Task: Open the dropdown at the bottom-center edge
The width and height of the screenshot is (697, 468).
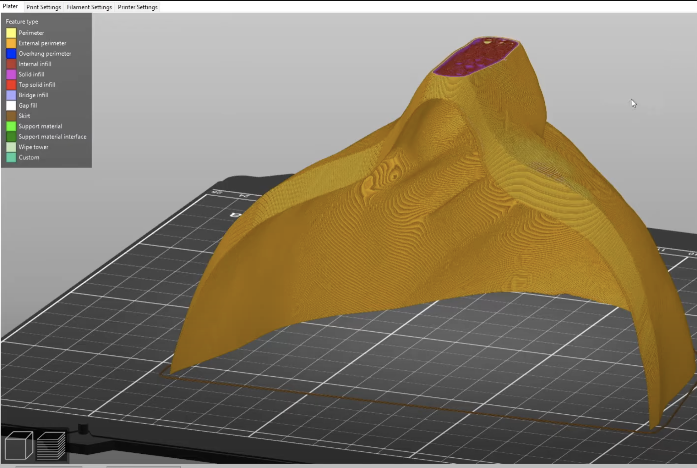Action: click(x=144, y=467)
